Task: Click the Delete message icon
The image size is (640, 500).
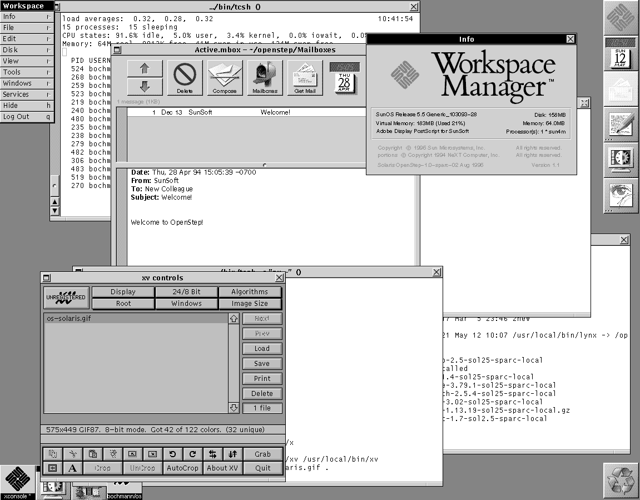Action: 185,77
